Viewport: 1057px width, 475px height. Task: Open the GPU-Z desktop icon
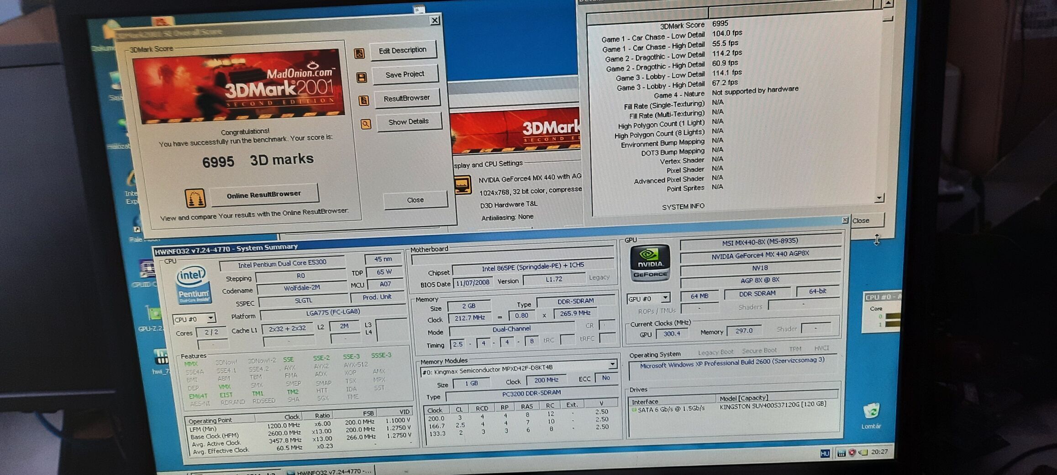(x=152, y=318)
